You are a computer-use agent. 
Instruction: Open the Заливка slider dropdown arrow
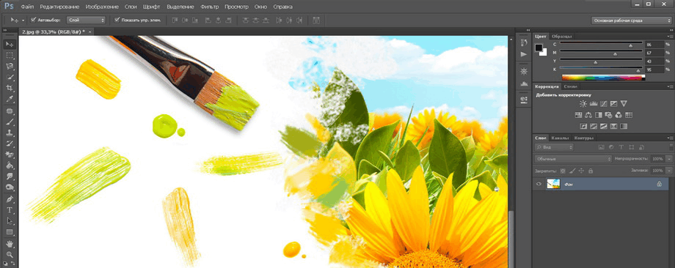(x=668, y=171)
